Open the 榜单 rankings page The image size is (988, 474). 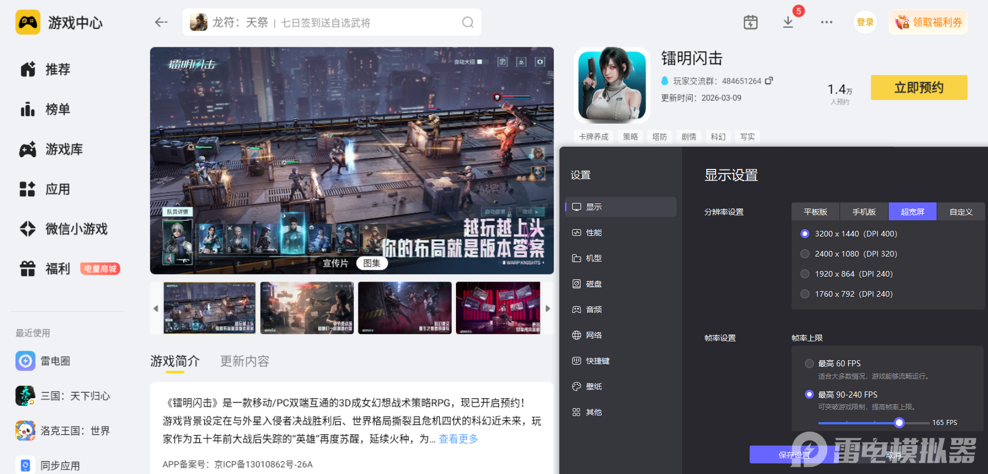coord(46,109)
